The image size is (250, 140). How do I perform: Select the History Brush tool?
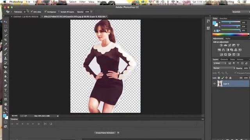point(5,63)
